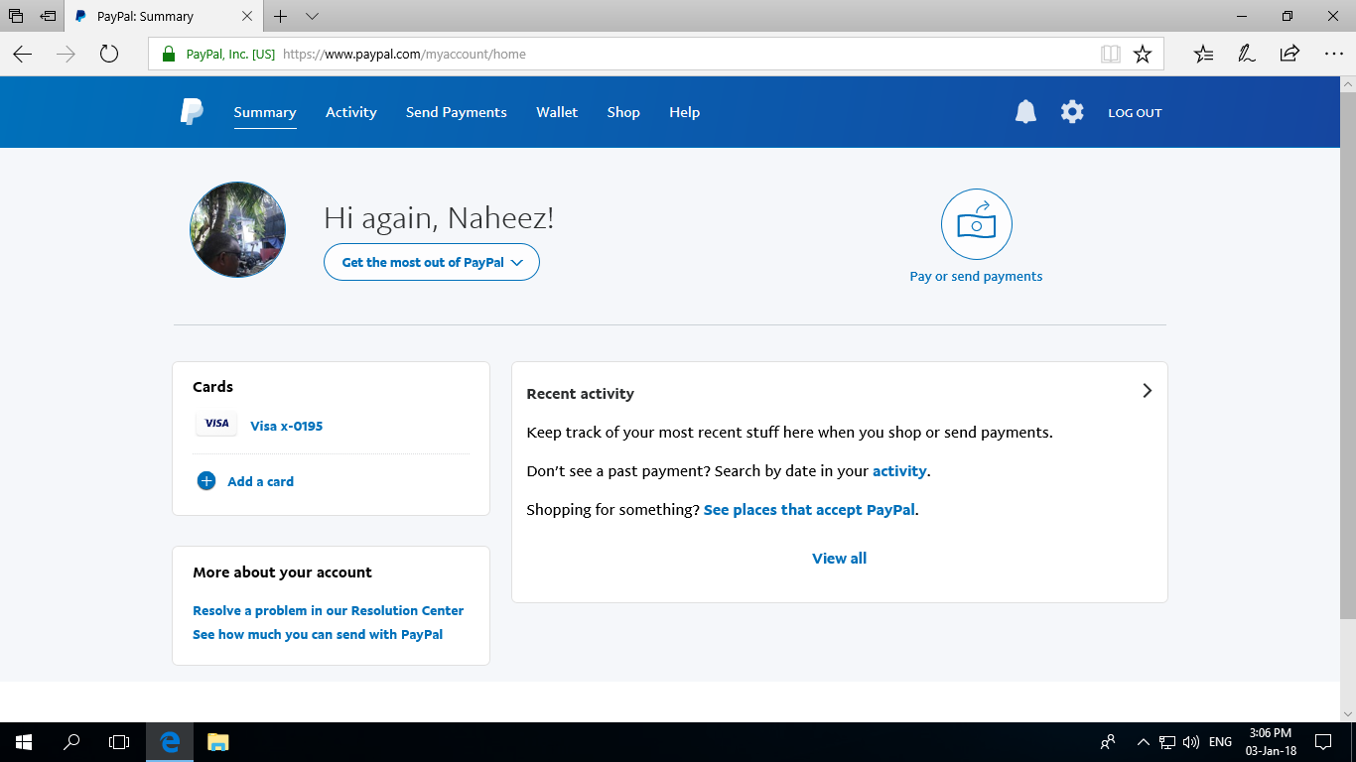1356x762 pixels.
Task: Open tab preview dropdown chevron
Action: (x=312, y=16)
